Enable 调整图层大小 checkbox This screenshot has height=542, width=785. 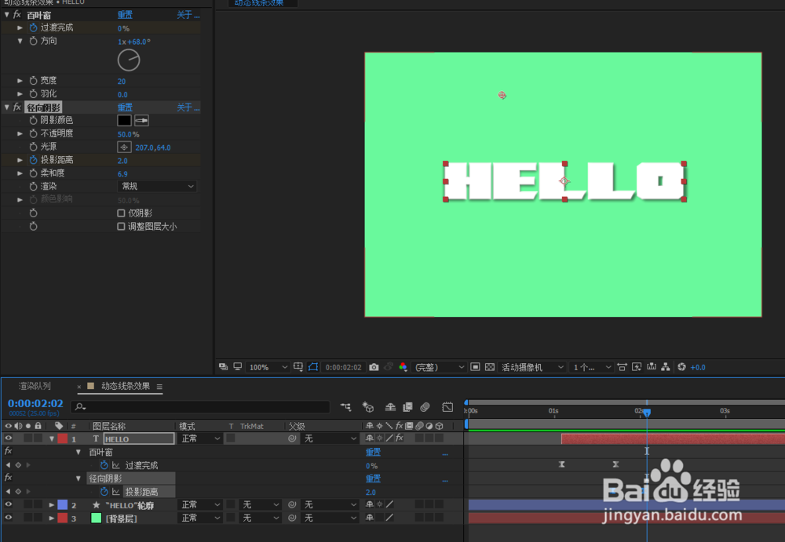[121, 226]
